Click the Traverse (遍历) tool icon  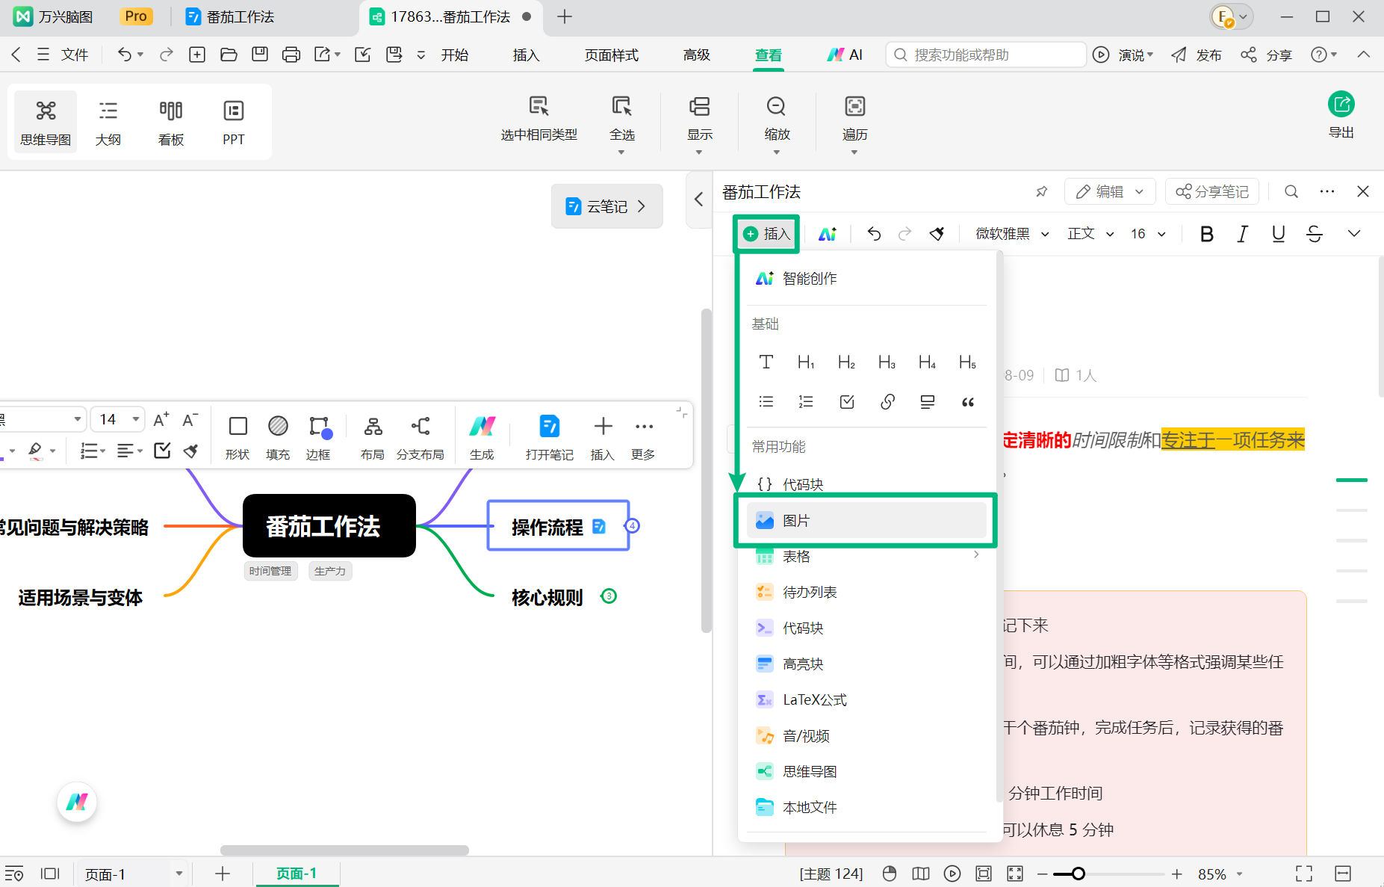click(x=854, y=106)
